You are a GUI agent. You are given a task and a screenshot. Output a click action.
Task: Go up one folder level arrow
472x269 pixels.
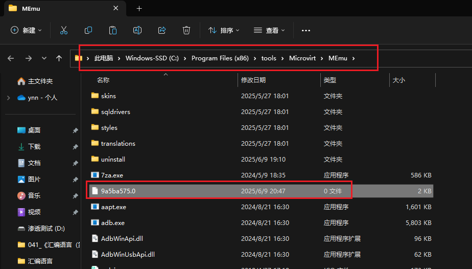(59, 58)
